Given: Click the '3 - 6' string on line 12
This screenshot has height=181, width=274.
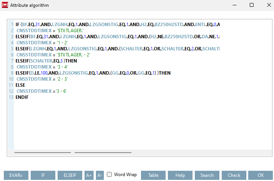Looking at the screenshot, I should pyautogui.click(x=61, y=91).
